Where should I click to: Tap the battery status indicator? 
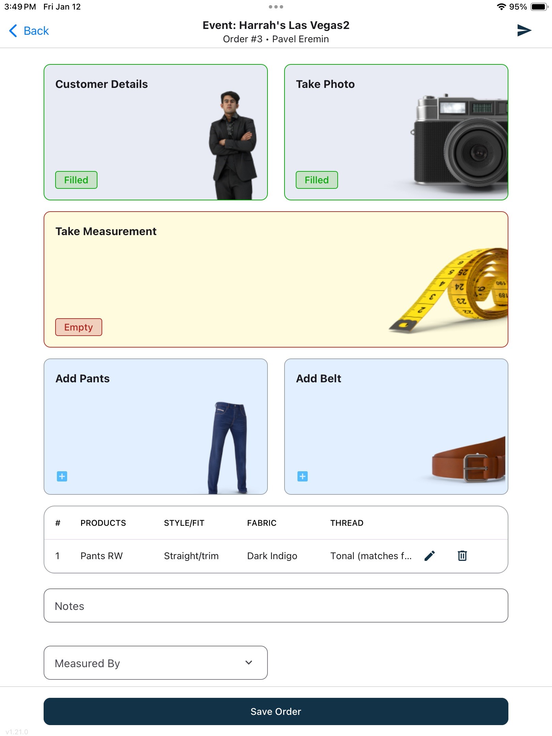pyautogui.click(x=539, y=7)
